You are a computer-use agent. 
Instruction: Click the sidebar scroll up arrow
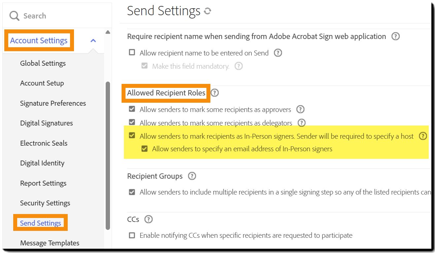(x=107, y=32)
